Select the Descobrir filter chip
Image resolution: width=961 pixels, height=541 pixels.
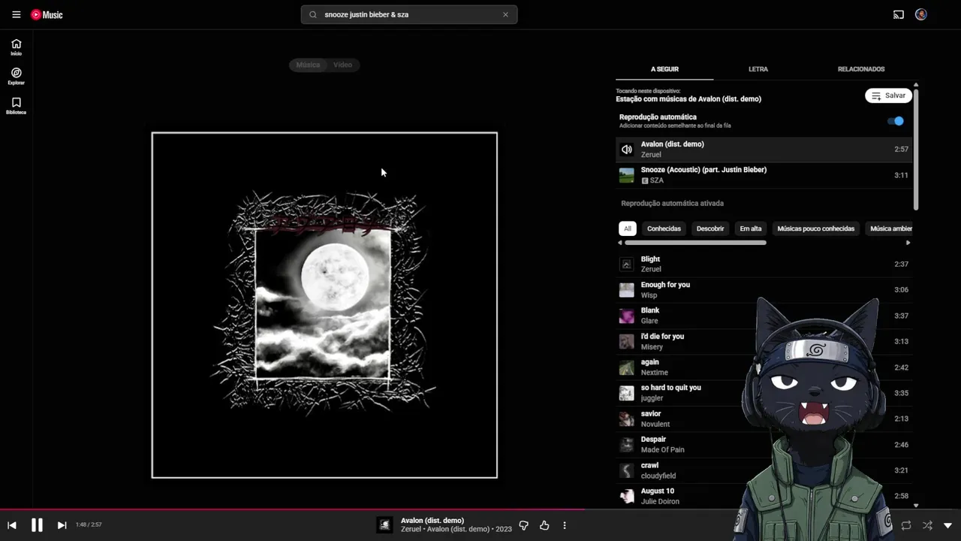coord(710,228)
